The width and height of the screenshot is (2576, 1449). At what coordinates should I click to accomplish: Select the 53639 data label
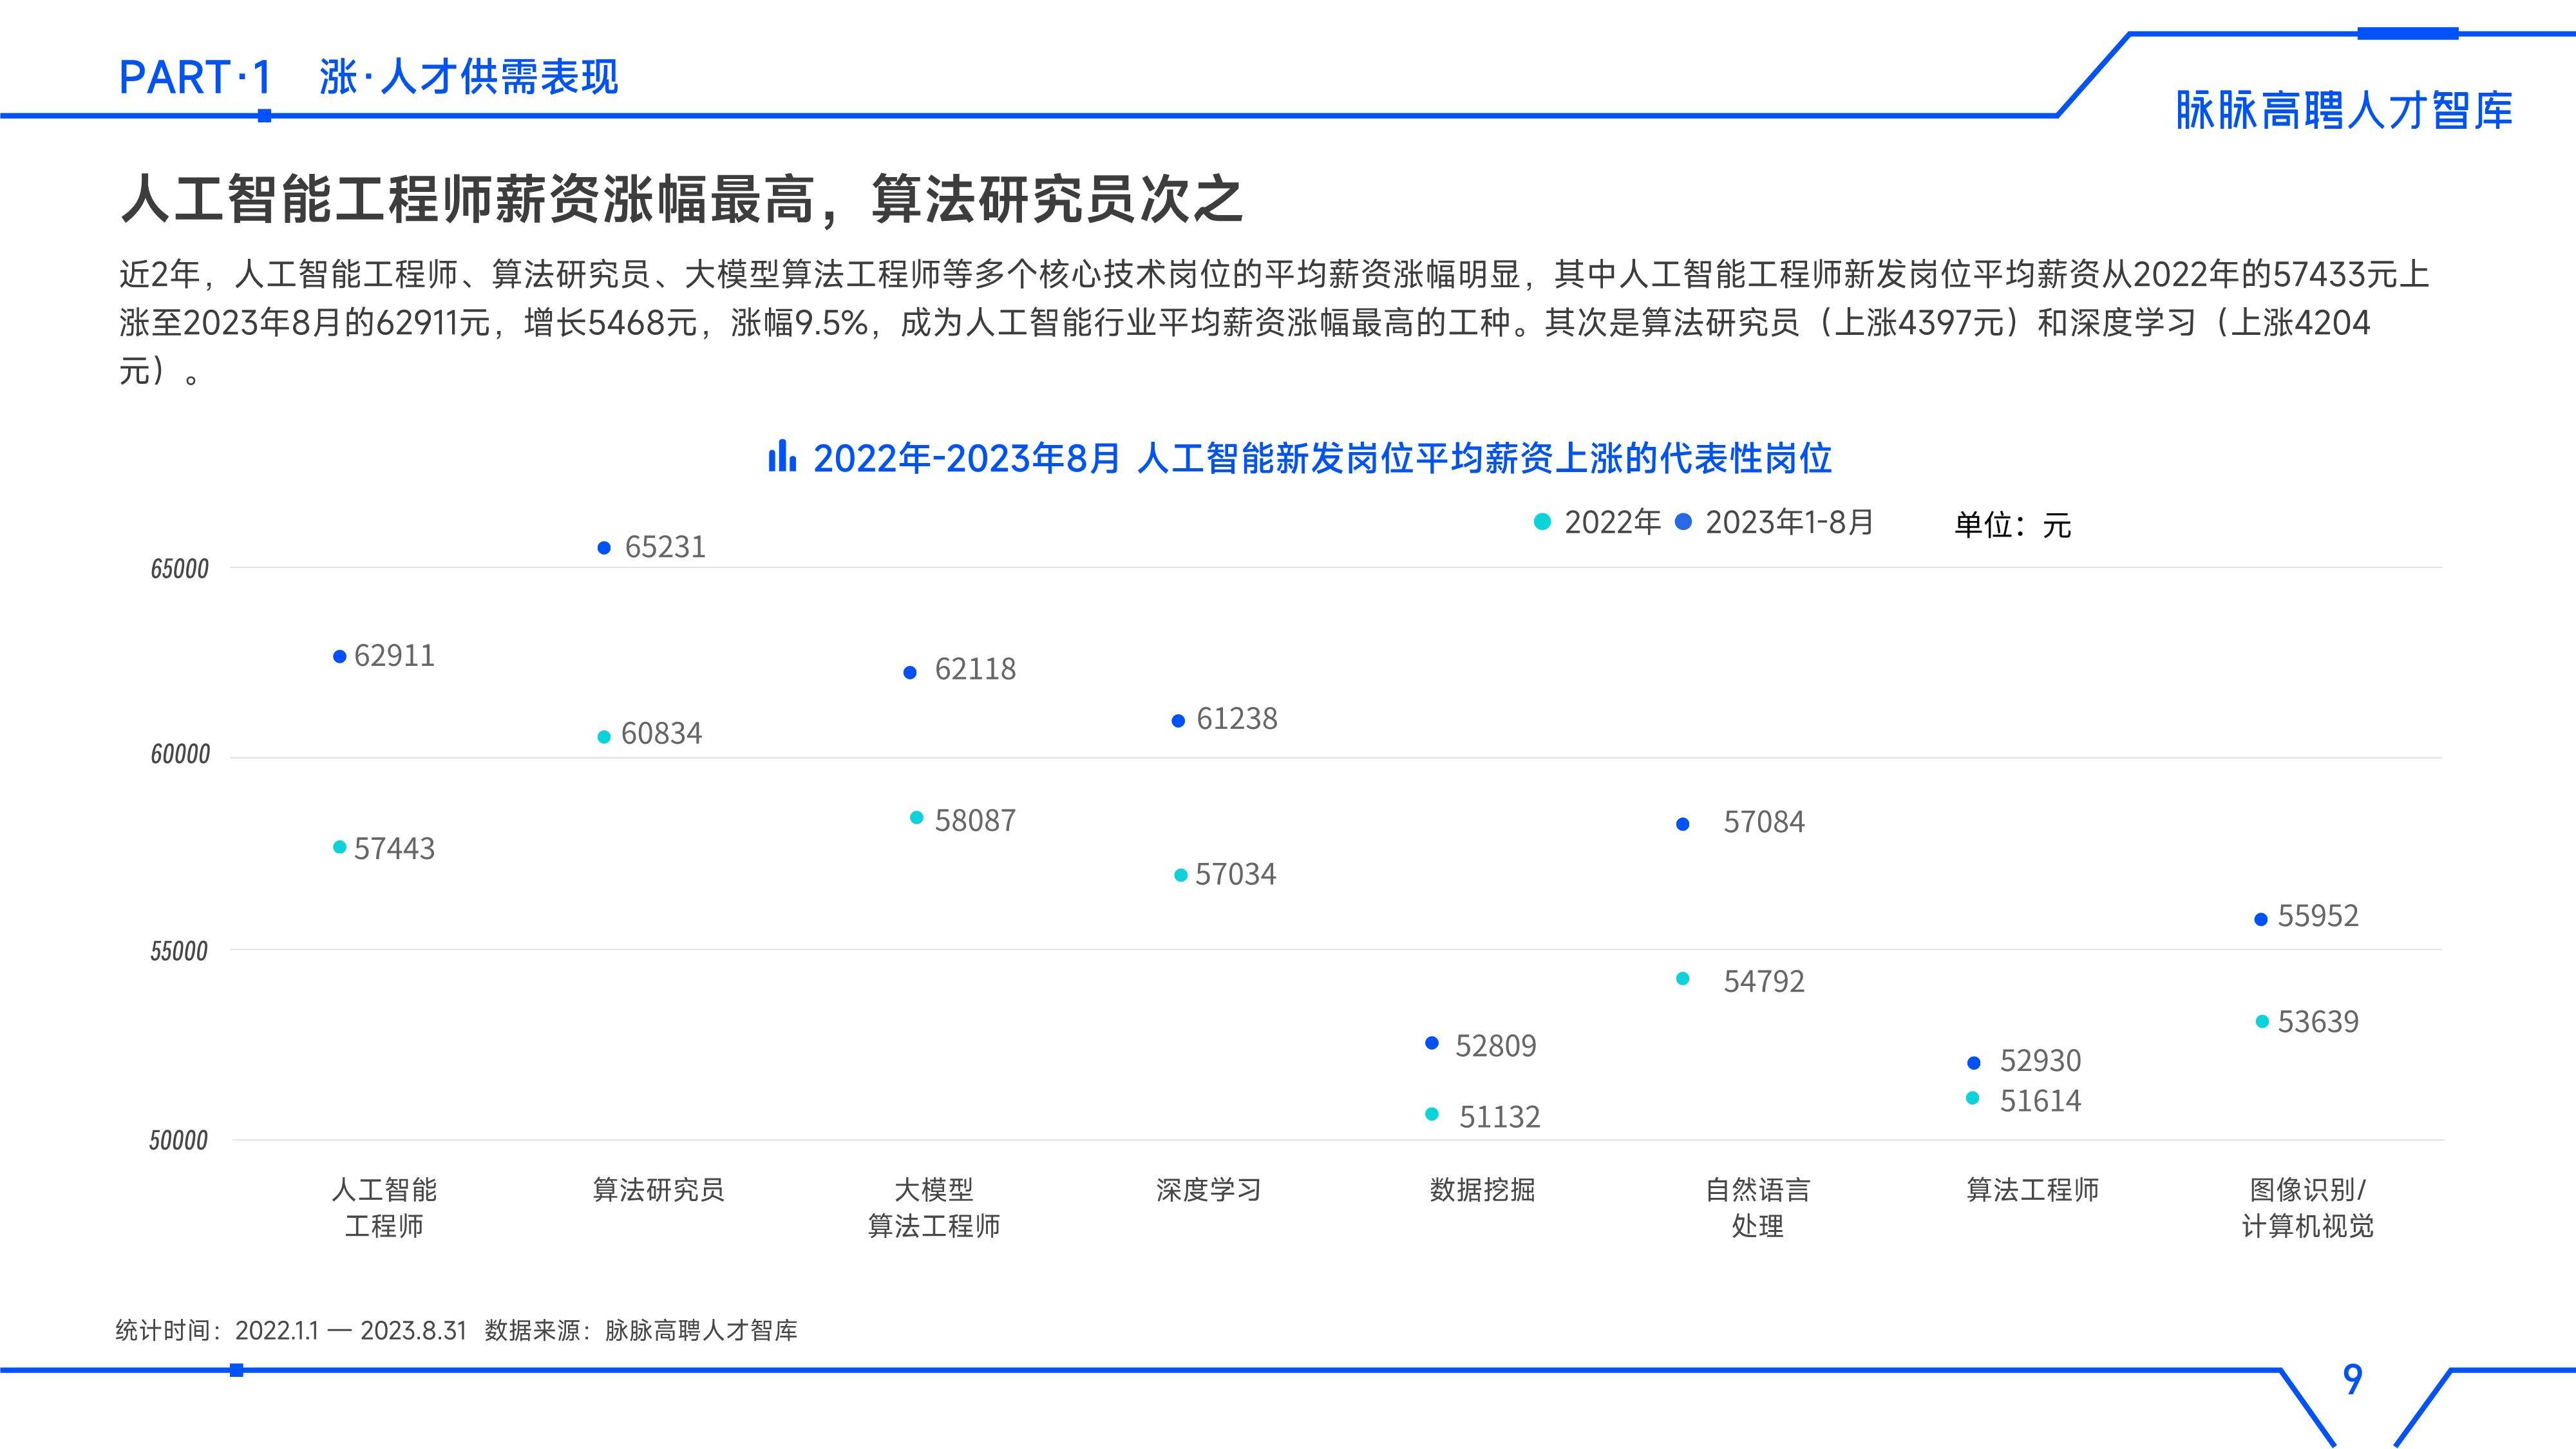(2318, 1022)
